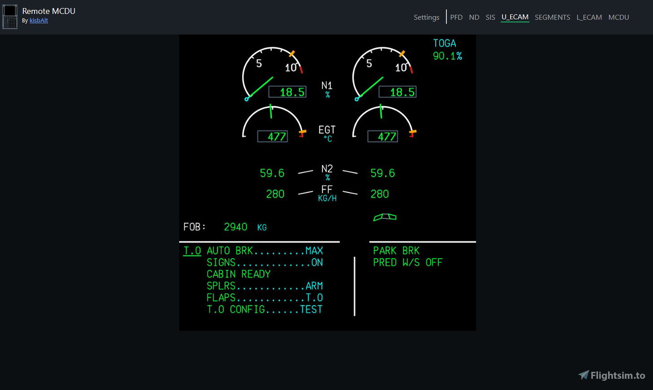Open the MCDU tab
The image size is (653, 390).
[618, 17]
